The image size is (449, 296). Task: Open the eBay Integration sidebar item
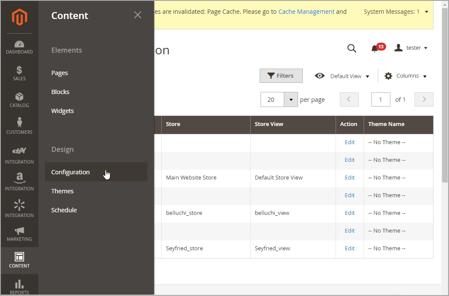click(19, 155)
